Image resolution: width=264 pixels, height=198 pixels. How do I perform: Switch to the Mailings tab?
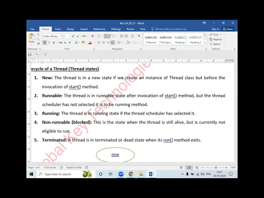coord(116,29)
